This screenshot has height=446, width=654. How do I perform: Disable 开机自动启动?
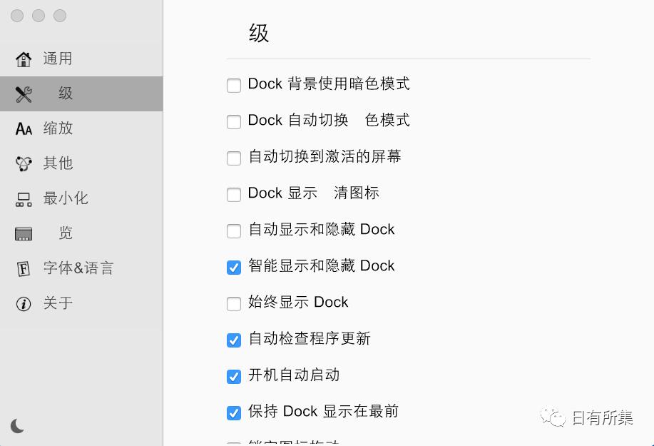[234, 376]
